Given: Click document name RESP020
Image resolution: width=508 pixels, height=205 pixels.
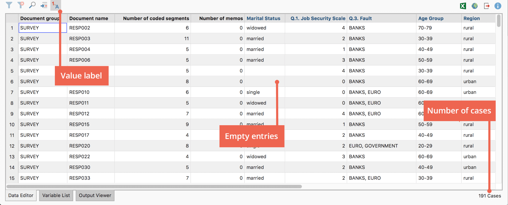Looking at the screenshot, I should click(80, 146).
